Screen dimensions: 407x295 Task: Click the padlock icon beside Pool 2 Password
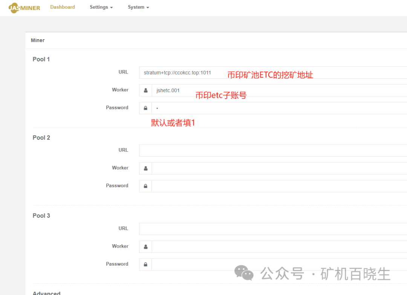click(x=145, y=186)
